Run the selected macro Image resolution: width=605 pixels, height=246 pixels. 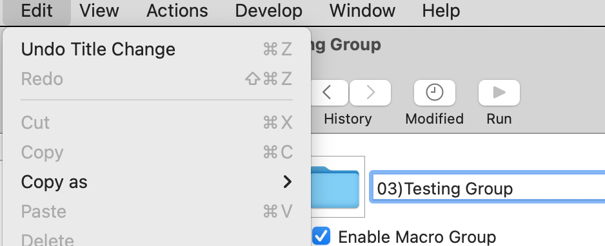click(499, 93)
